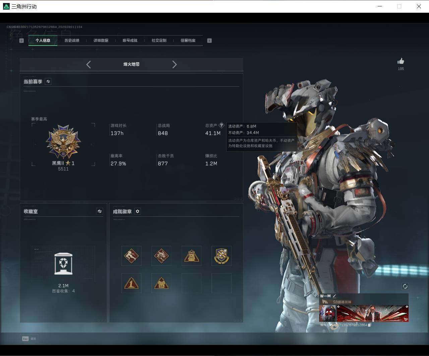Close the 三角洲行动 window
429x356 pixels.
point(419,6)
